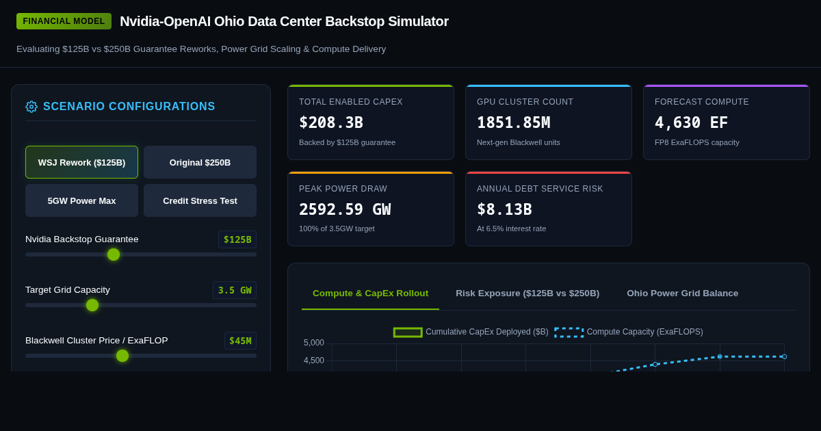This screenshot has height=431, width=821.
Task: Adjust the Nvidia Backstop Guarantee slider
Action: [141, 254]
